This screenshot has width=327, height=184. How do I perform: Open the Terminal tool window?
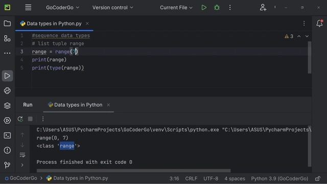pyautogui.click(x=7, y=135)
